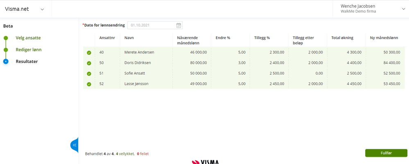The image size is (409, 164).
Task: Click current salary 50 000,00
Action: (x=198, y=73)
